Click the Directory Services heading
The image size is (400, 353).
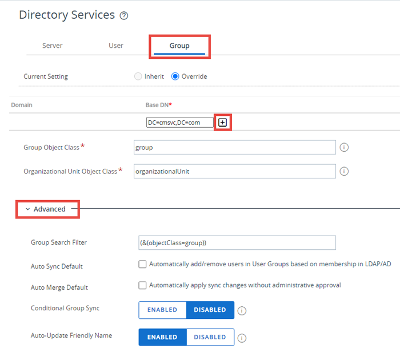tap(67, 15)
